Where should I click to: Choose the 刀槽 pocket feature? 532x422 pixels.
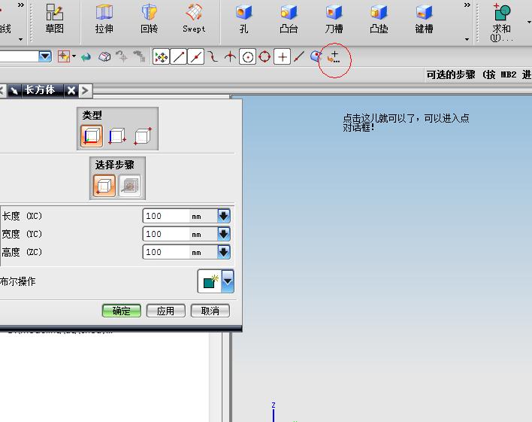(334, 19)
